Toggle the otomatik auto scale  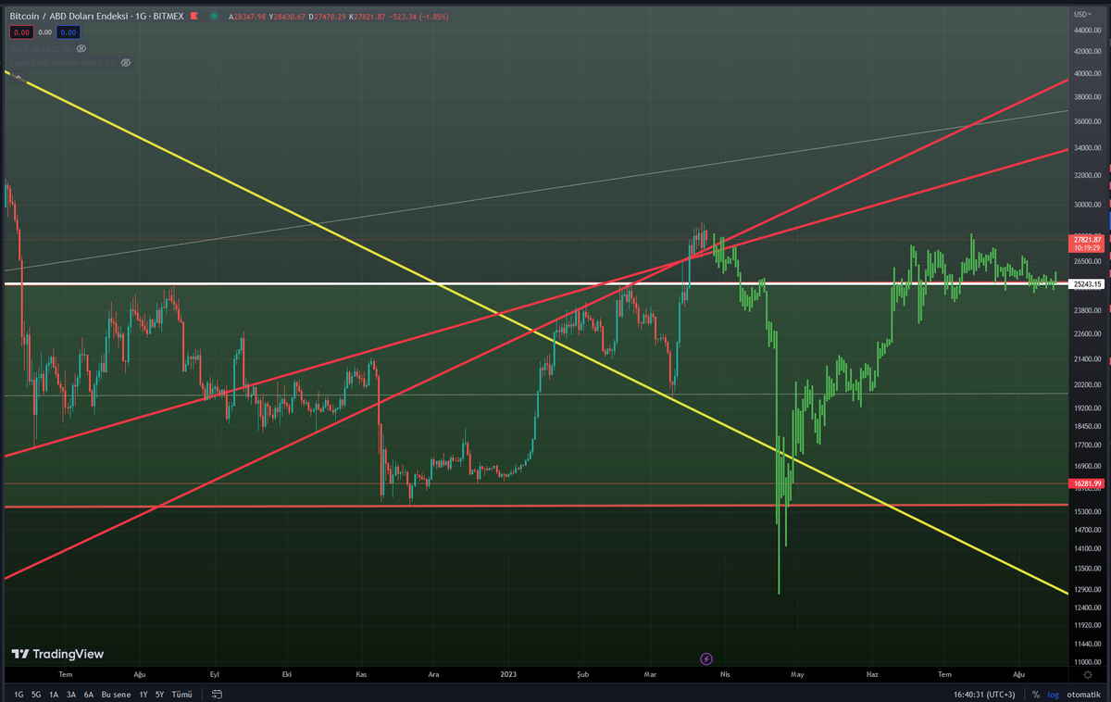[1083, 695]
